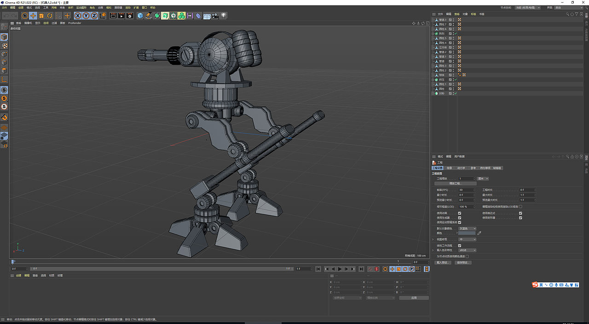Open ProRender viewport menu

(75, 23)
